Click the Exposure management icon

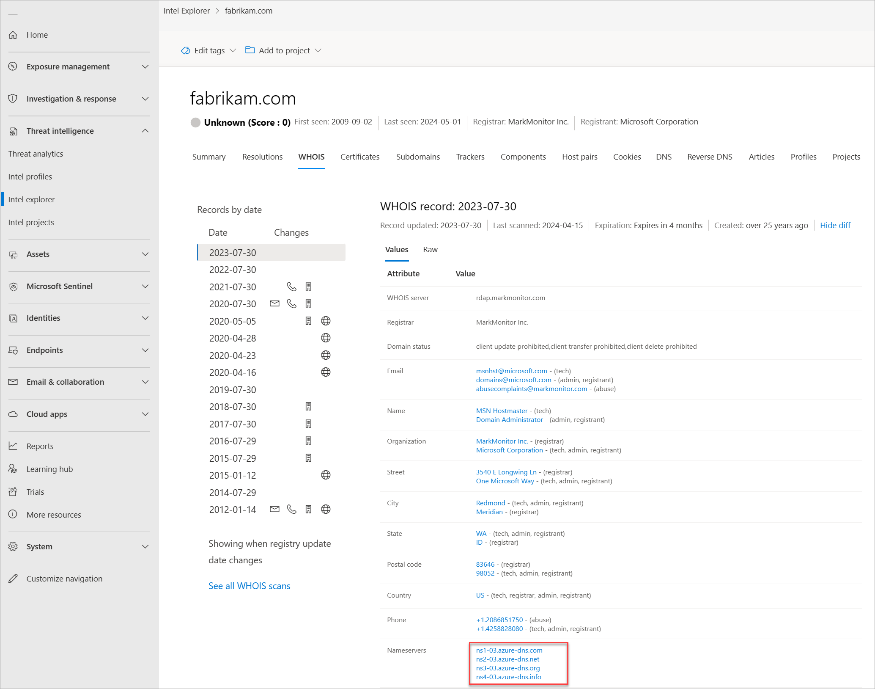[13, 66]
